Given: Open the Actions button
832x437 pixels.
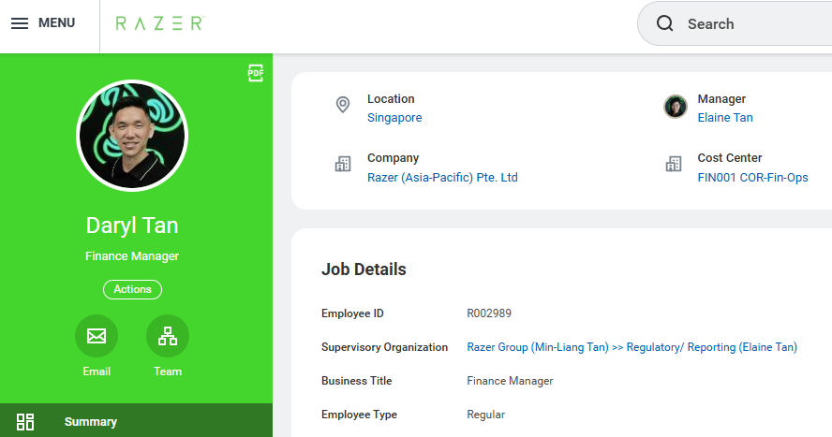Looking at the screenshot, I should pos(133,289).
